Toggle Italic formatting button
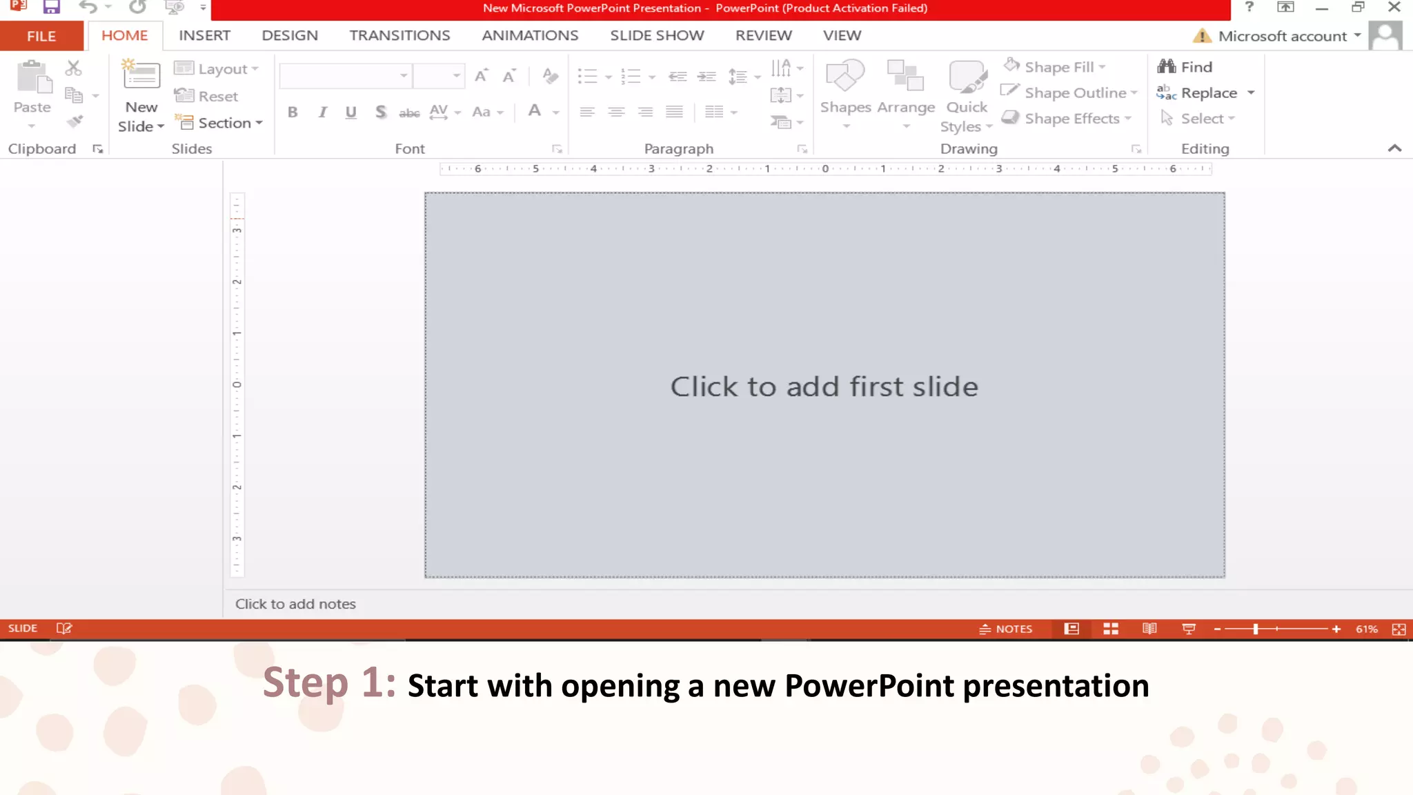The width and height of the screenshot is (1413, 795). tap(322, 112)
